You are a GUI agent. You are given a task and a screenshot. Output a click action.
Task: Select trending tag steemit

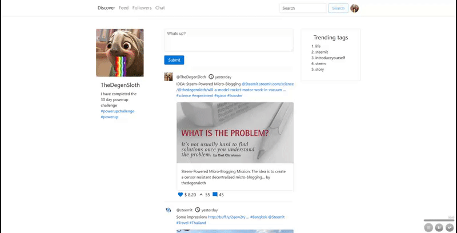pos(322,52)
